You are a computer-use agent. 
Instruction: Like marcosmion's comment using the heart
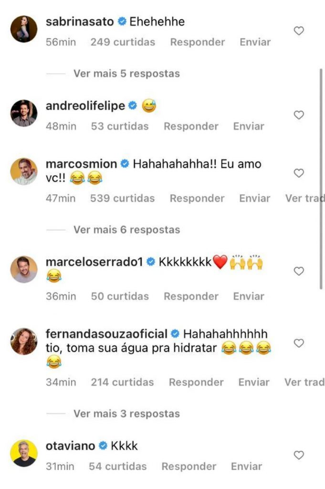click(x=299, y=173)
